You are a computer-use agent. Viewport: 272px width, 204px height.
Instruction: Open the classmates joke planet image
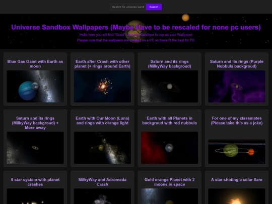point(237,152)
